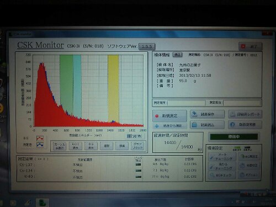Save results using the 結果保存 button
Viewport: 276px width, 207px height.
click(x=208, y=114)
